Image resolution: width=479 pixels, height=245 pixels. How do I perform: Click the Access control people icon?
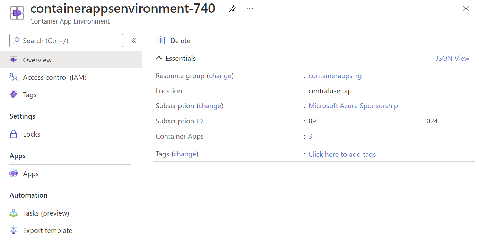point(14,77)
